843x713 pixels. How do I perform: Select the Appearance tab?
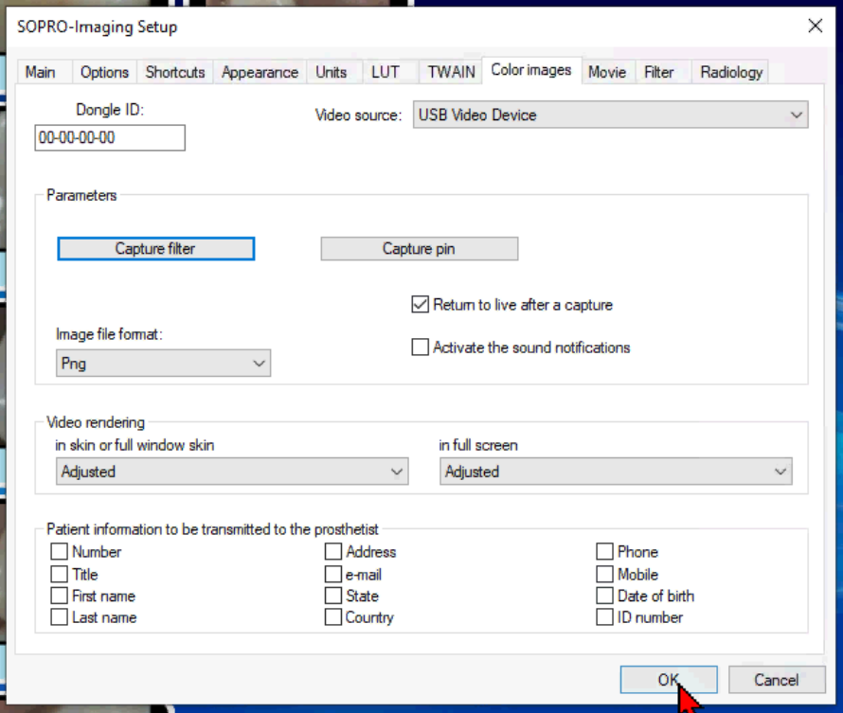[x=260, y=72]
